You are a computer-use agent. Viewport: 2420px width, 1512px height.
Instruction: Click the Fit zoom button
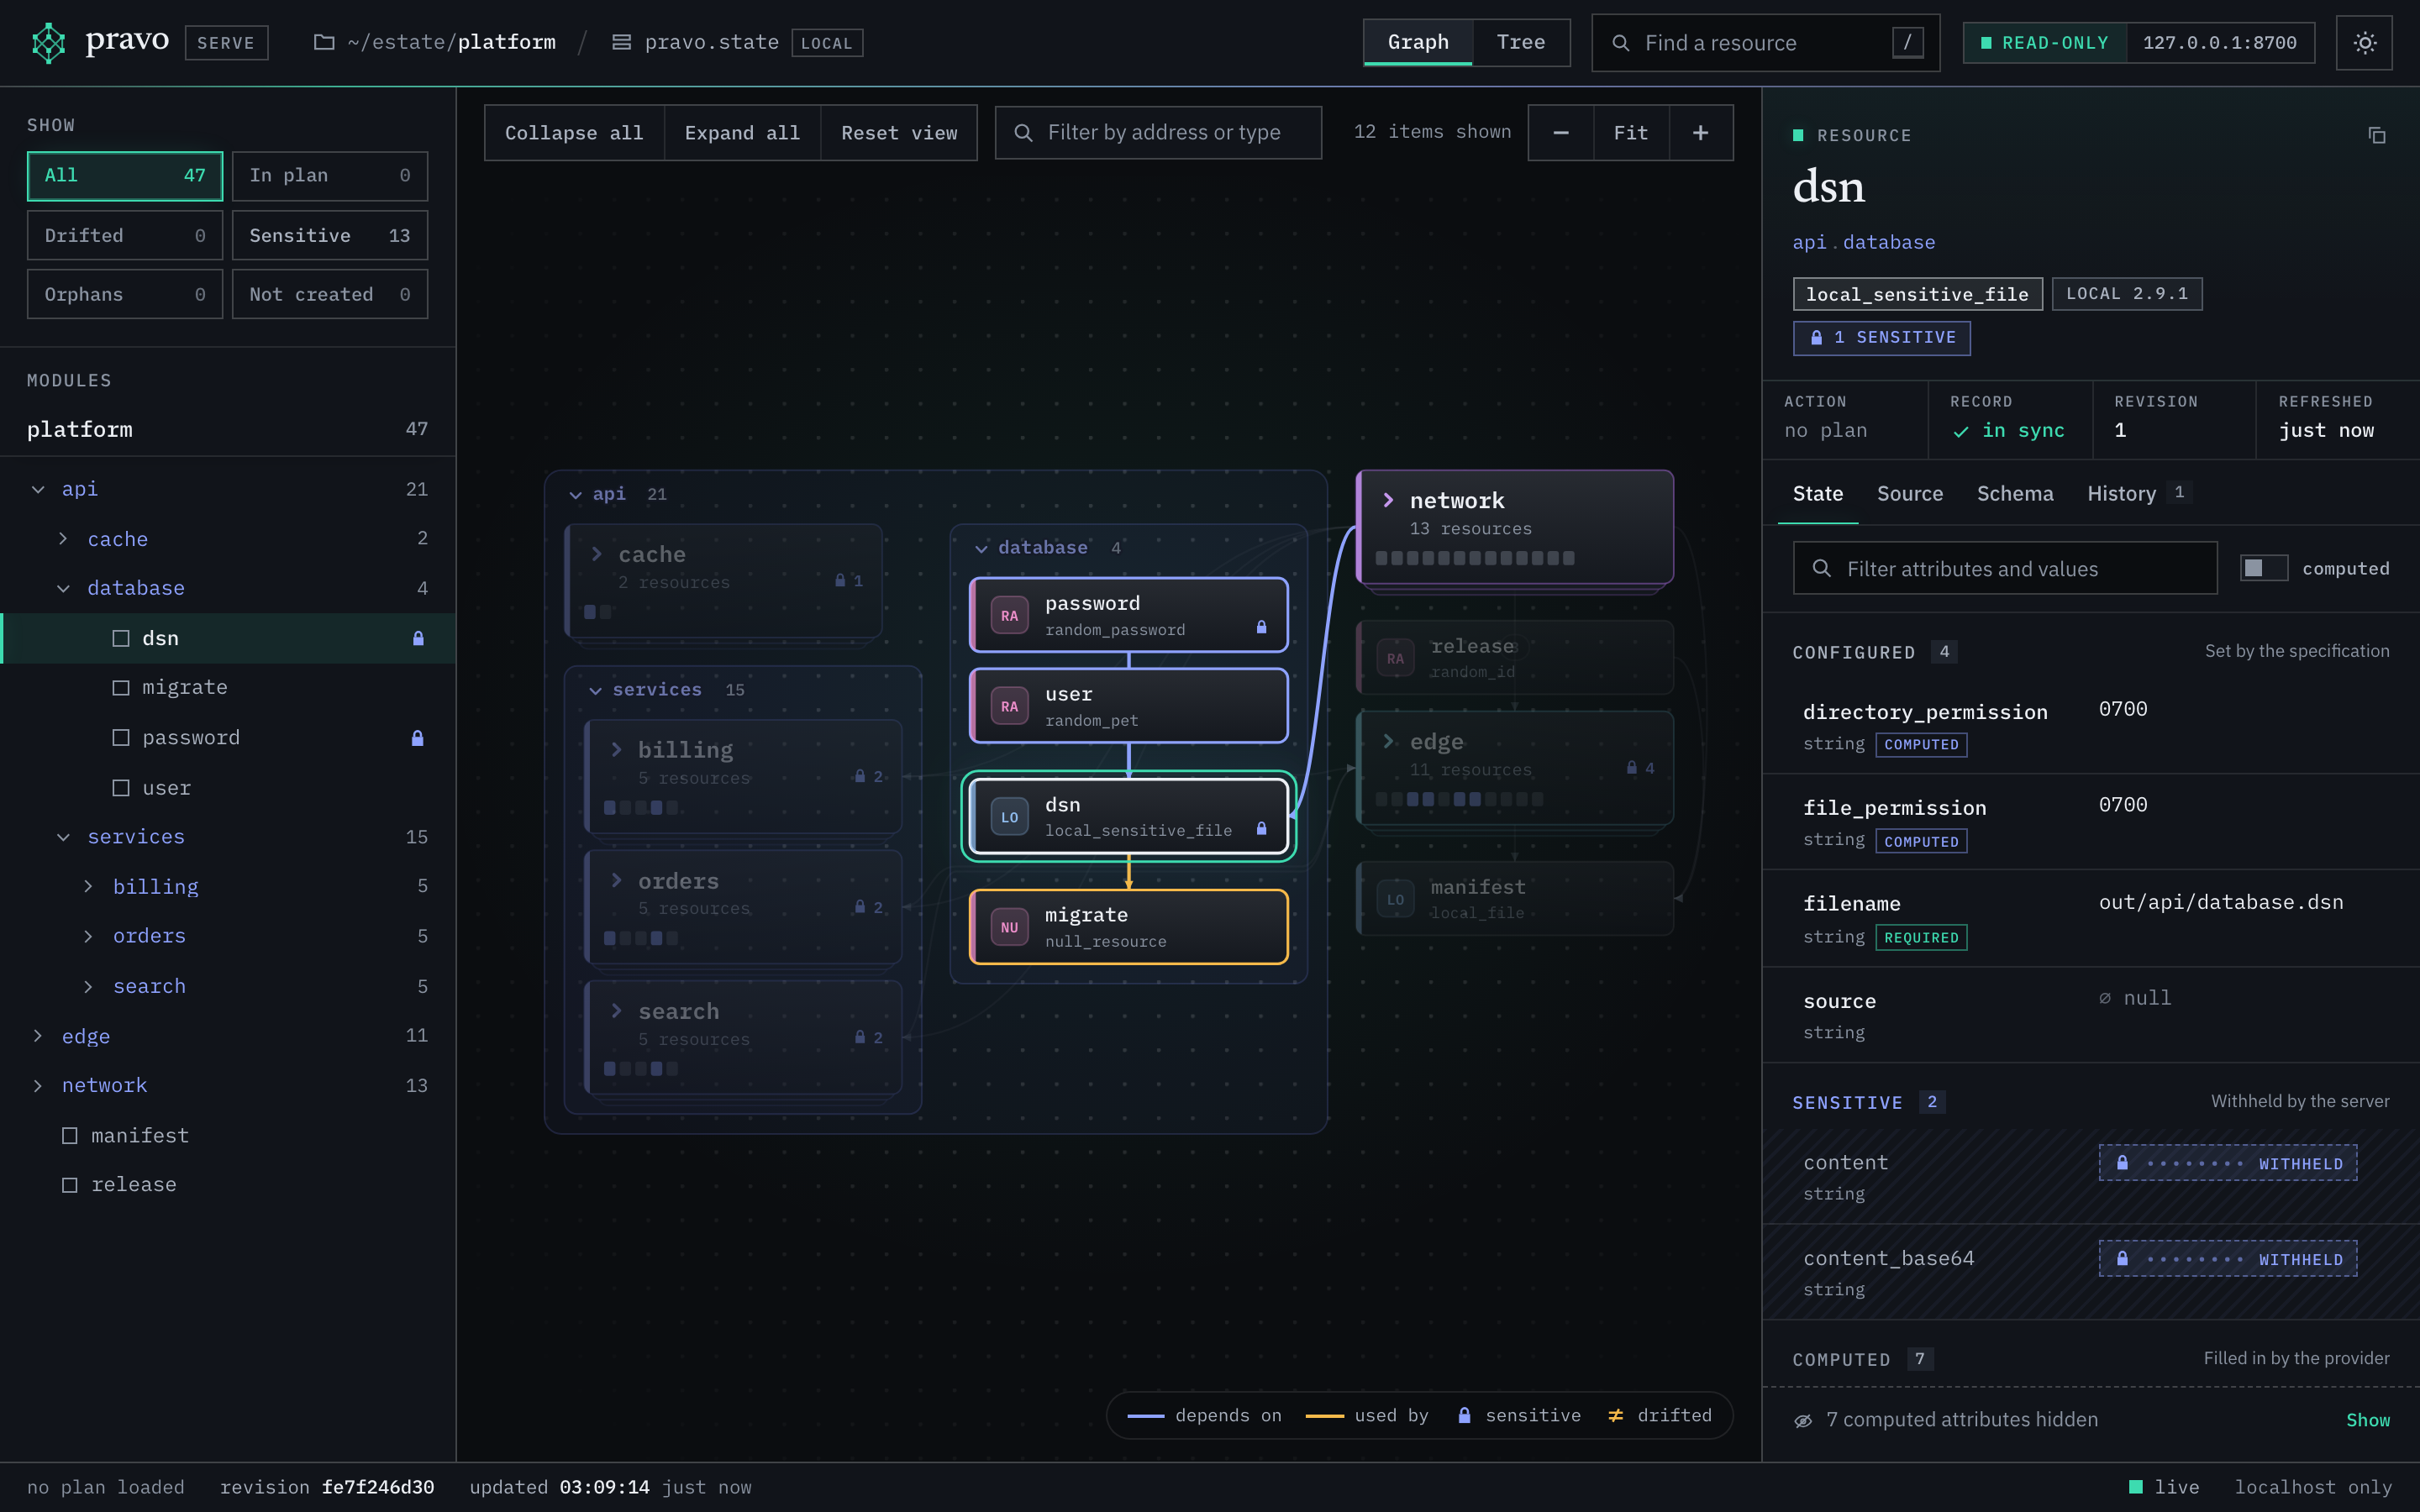click(1631, 133)
